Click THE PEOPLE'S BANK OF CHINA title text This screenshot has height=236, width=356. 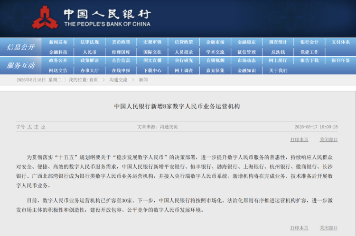(x=107, y=24)
